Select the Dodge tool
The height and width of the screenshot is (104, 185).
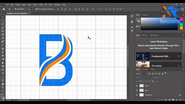3,66
